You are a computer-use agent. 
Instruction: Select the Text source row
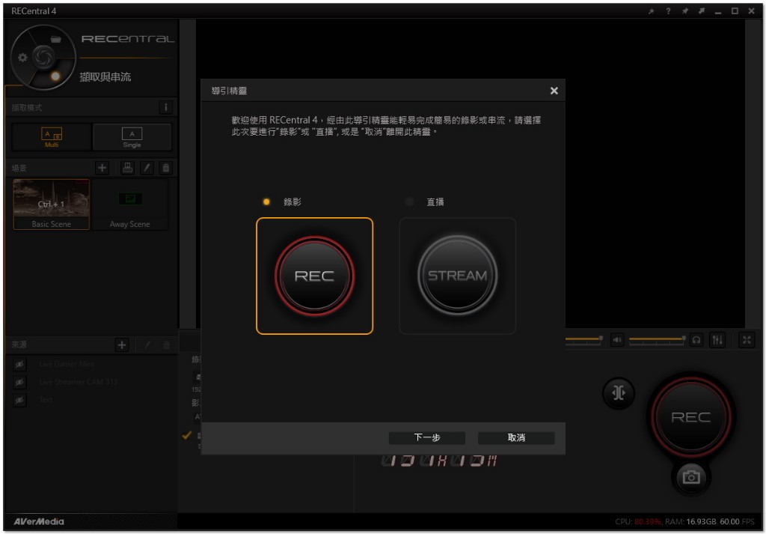[91, 400]
